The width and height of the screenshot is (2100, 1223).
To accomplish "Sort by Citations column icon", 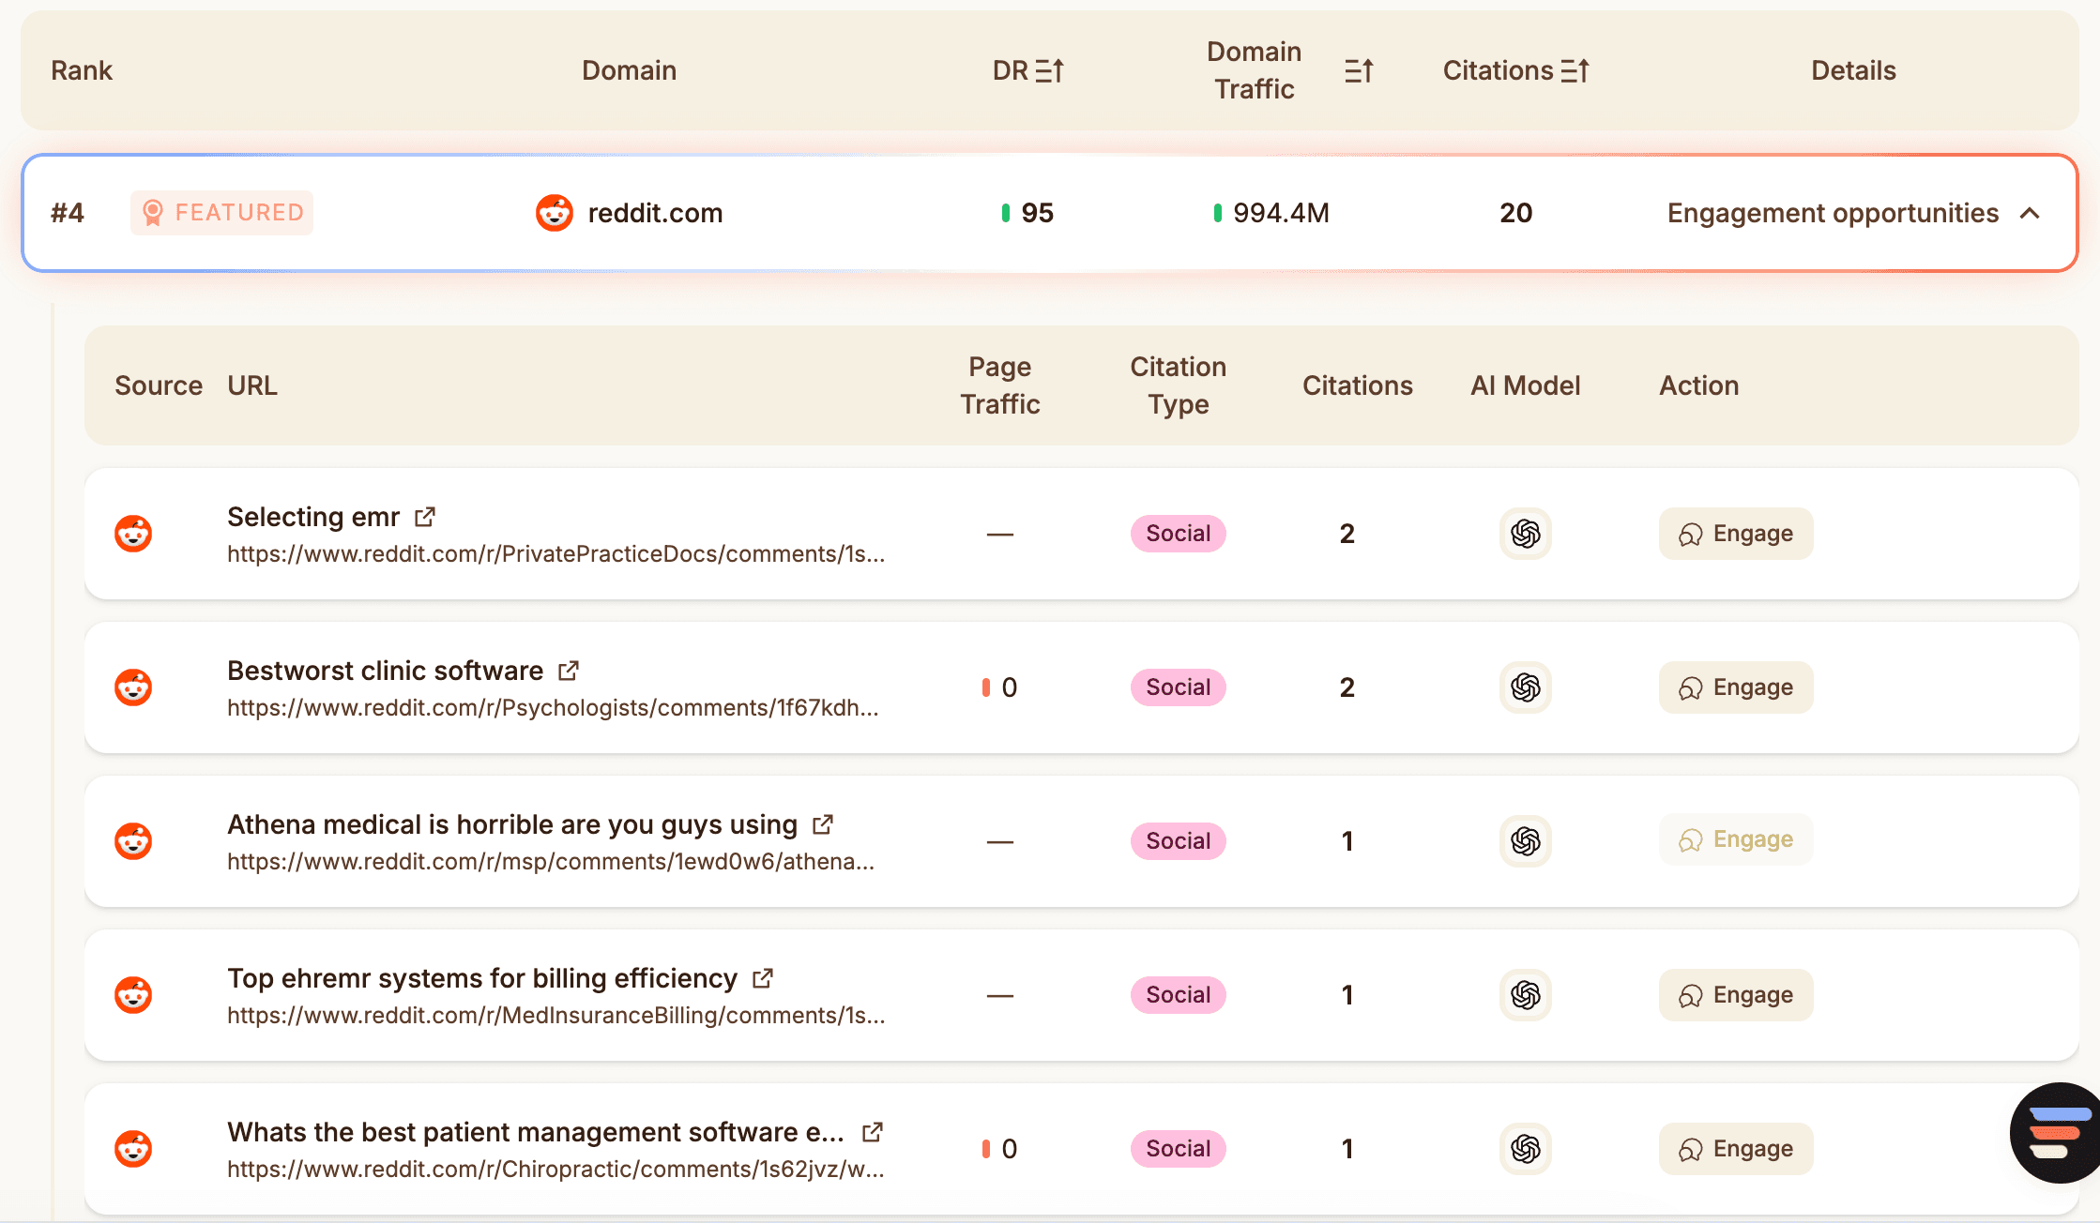I will [1575, 70].
